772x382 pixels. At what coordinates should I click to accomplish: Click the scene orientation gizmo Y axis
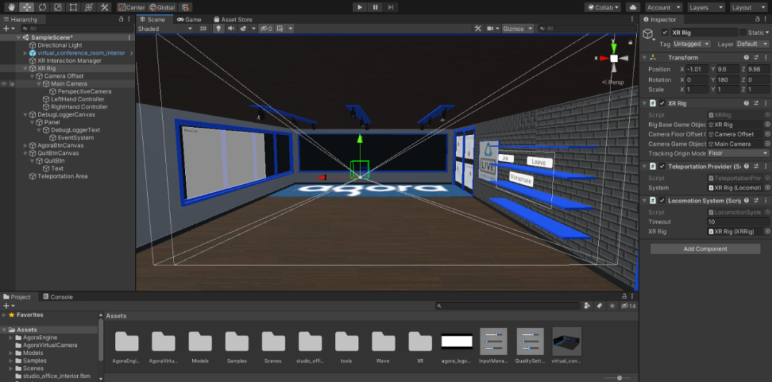613,47
